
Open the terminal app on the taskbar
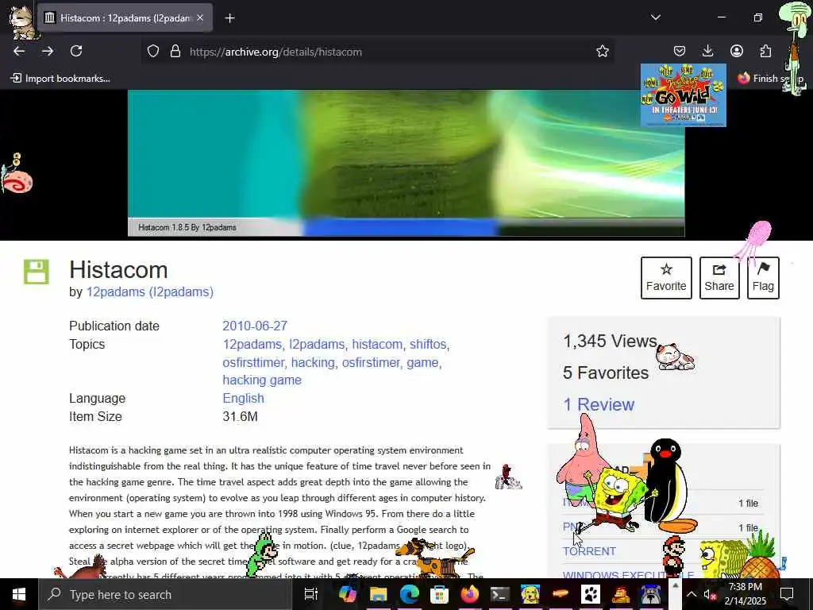click(500, 594)
